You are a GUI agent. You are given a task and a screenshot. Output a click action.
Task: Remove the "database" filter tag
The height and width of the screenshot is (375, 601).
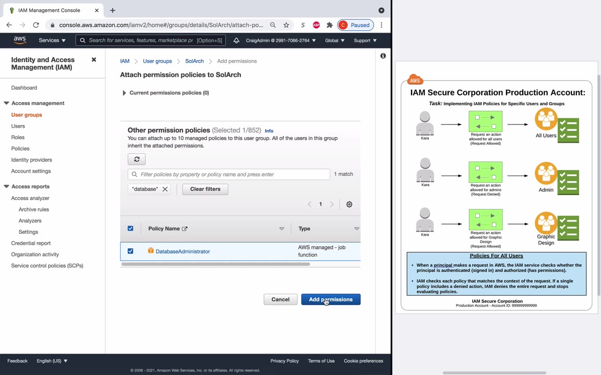165,189
